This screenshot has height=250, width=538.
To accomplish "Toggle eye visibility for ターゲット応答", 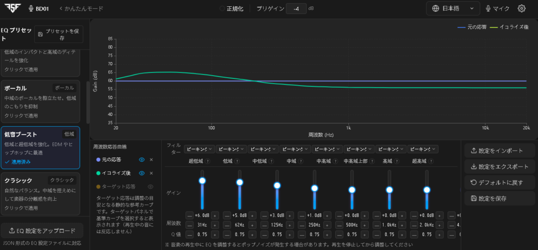I will [150, 187].
